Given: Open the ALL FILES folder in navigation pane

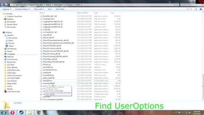Looking at the screenshot, I should (x=11, y=65).
